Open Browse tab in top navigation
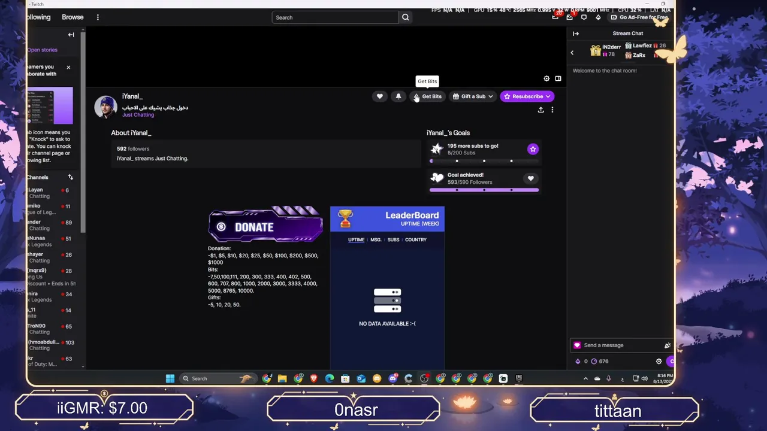Image resolution: width=767 pixels, height=431 pixels. click(73, 17)
